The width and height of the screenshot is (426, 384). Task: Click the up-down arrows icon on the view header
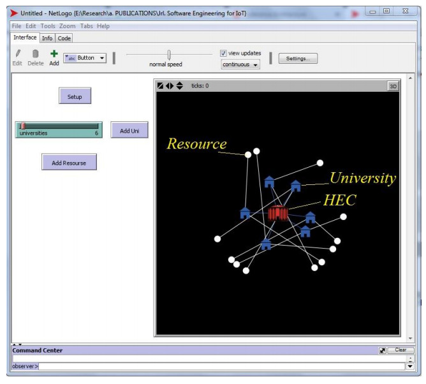179,85
